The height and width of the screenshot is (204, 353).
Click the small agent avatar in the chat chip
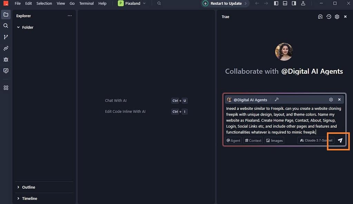tap(229, 100)
